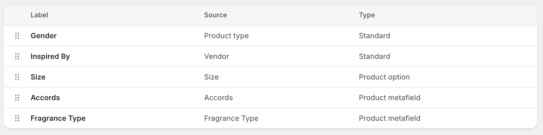Click the Product type source cell
The height and width of the screenshot is (135, 543).
226,36
